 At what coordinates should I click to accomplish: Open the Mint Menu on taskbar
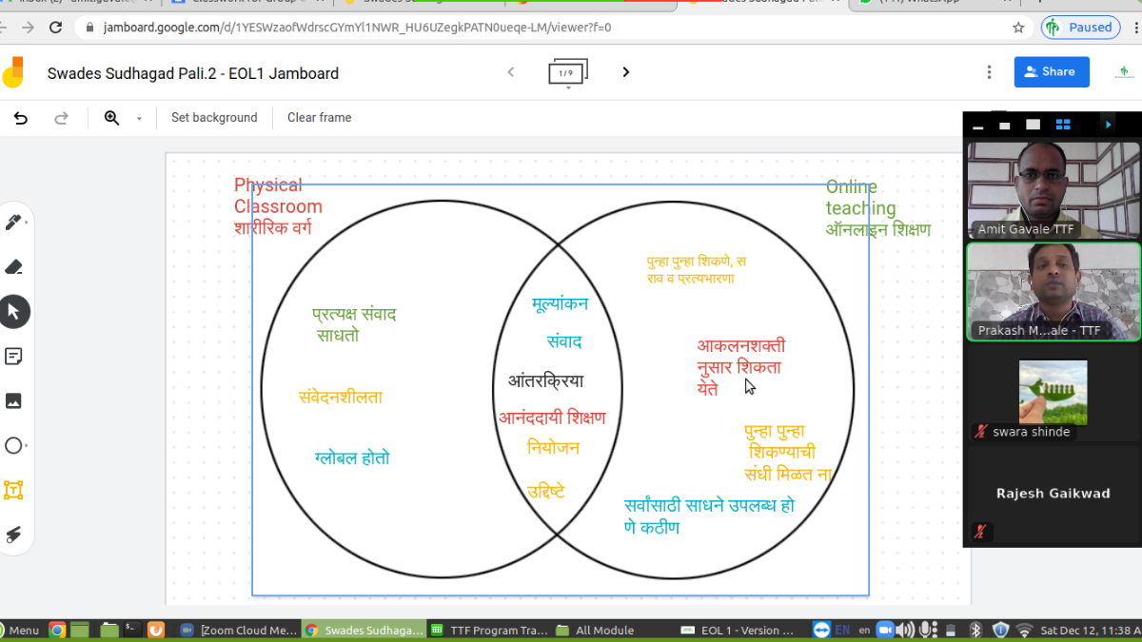pyautogui.click(x=19, y=630)
